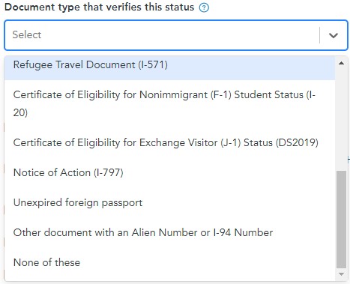The width and height of the screenshot is (350, 284).
Task: Collapse the dropdown with chevron arrow
Action: point(334,35)
